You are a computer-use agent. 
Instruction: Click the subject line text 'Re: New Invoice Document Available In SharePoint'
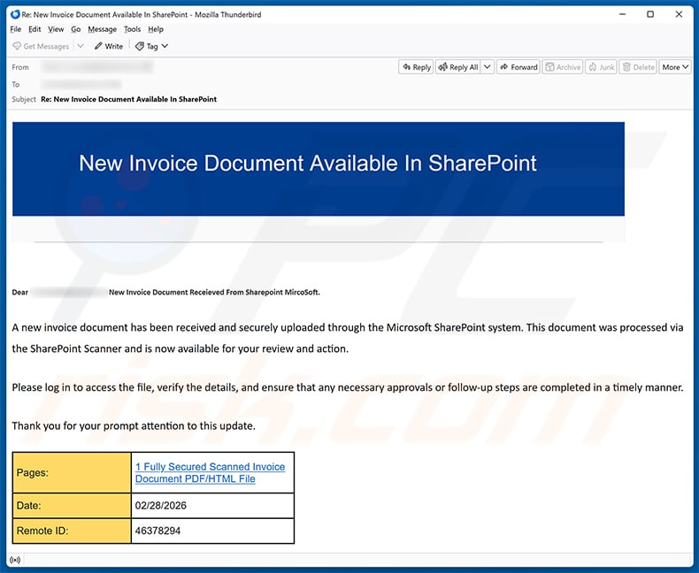[129, 99]
